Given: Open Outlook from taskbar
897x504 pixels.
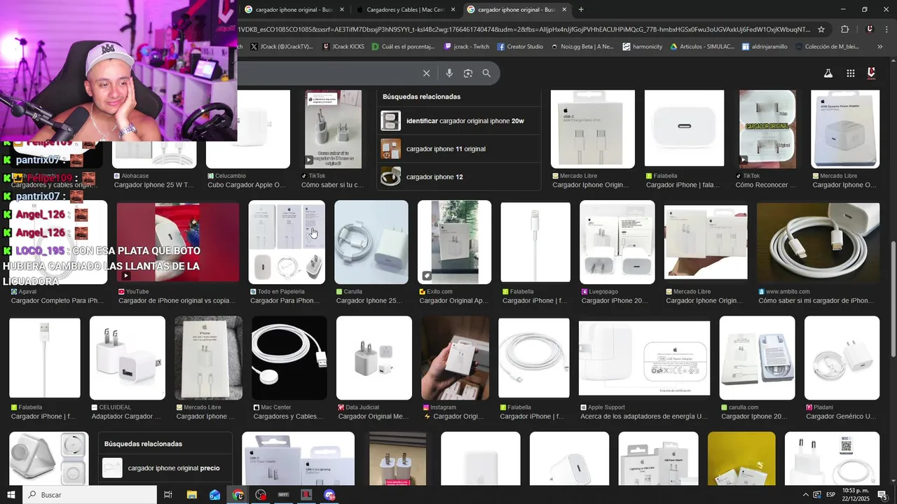Looking at the screenshot, I should pos(214,495).
